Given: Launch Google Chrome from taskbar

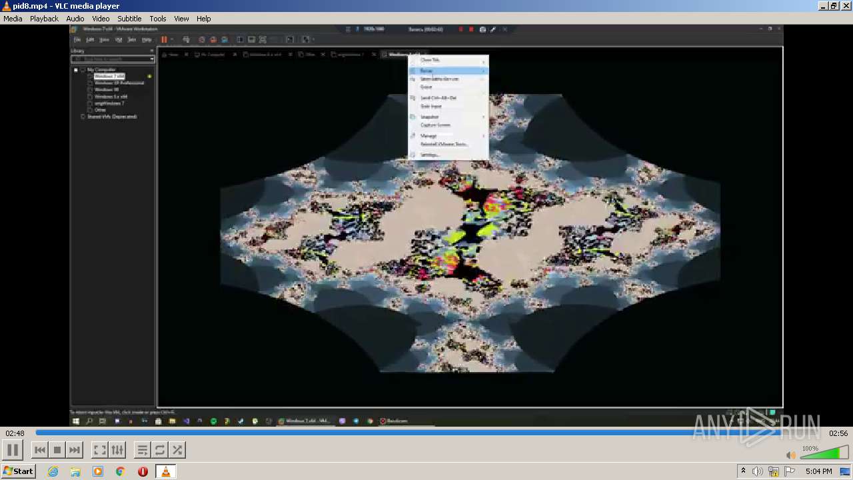Looking at the screenshot, I should [121, 471].
